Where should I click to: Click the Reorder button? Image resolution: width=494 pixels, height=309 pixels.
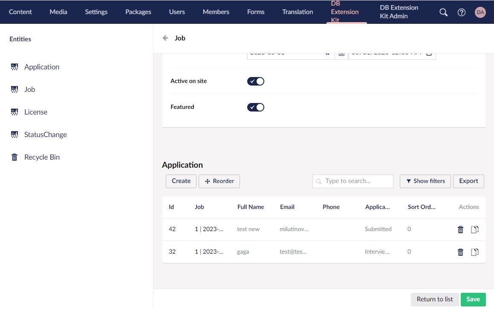pyautogui.click(x=219, y=181)
